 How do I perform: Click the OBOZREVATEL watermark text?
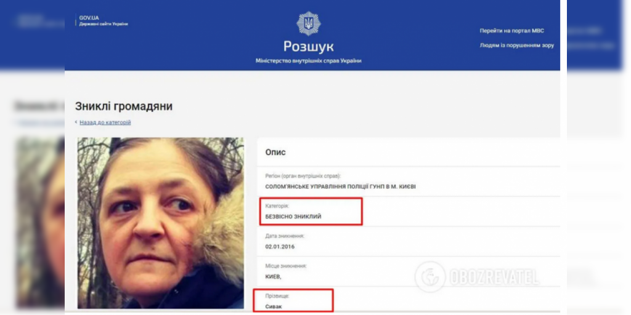(494, 277)
